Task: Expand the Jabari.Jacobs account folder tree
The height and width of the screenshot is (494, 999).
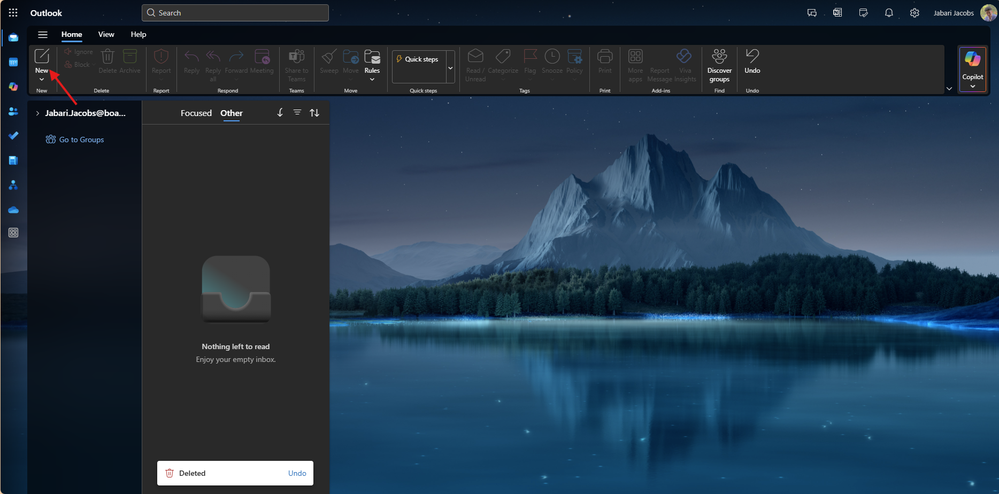Action: point(37,113)
